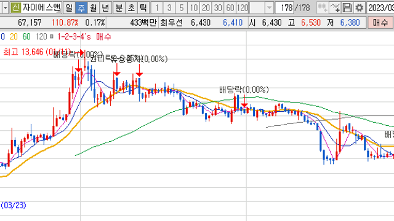Click the 최우선 price label
Viewport: 394px width, 221px height.
coord(171,23)
